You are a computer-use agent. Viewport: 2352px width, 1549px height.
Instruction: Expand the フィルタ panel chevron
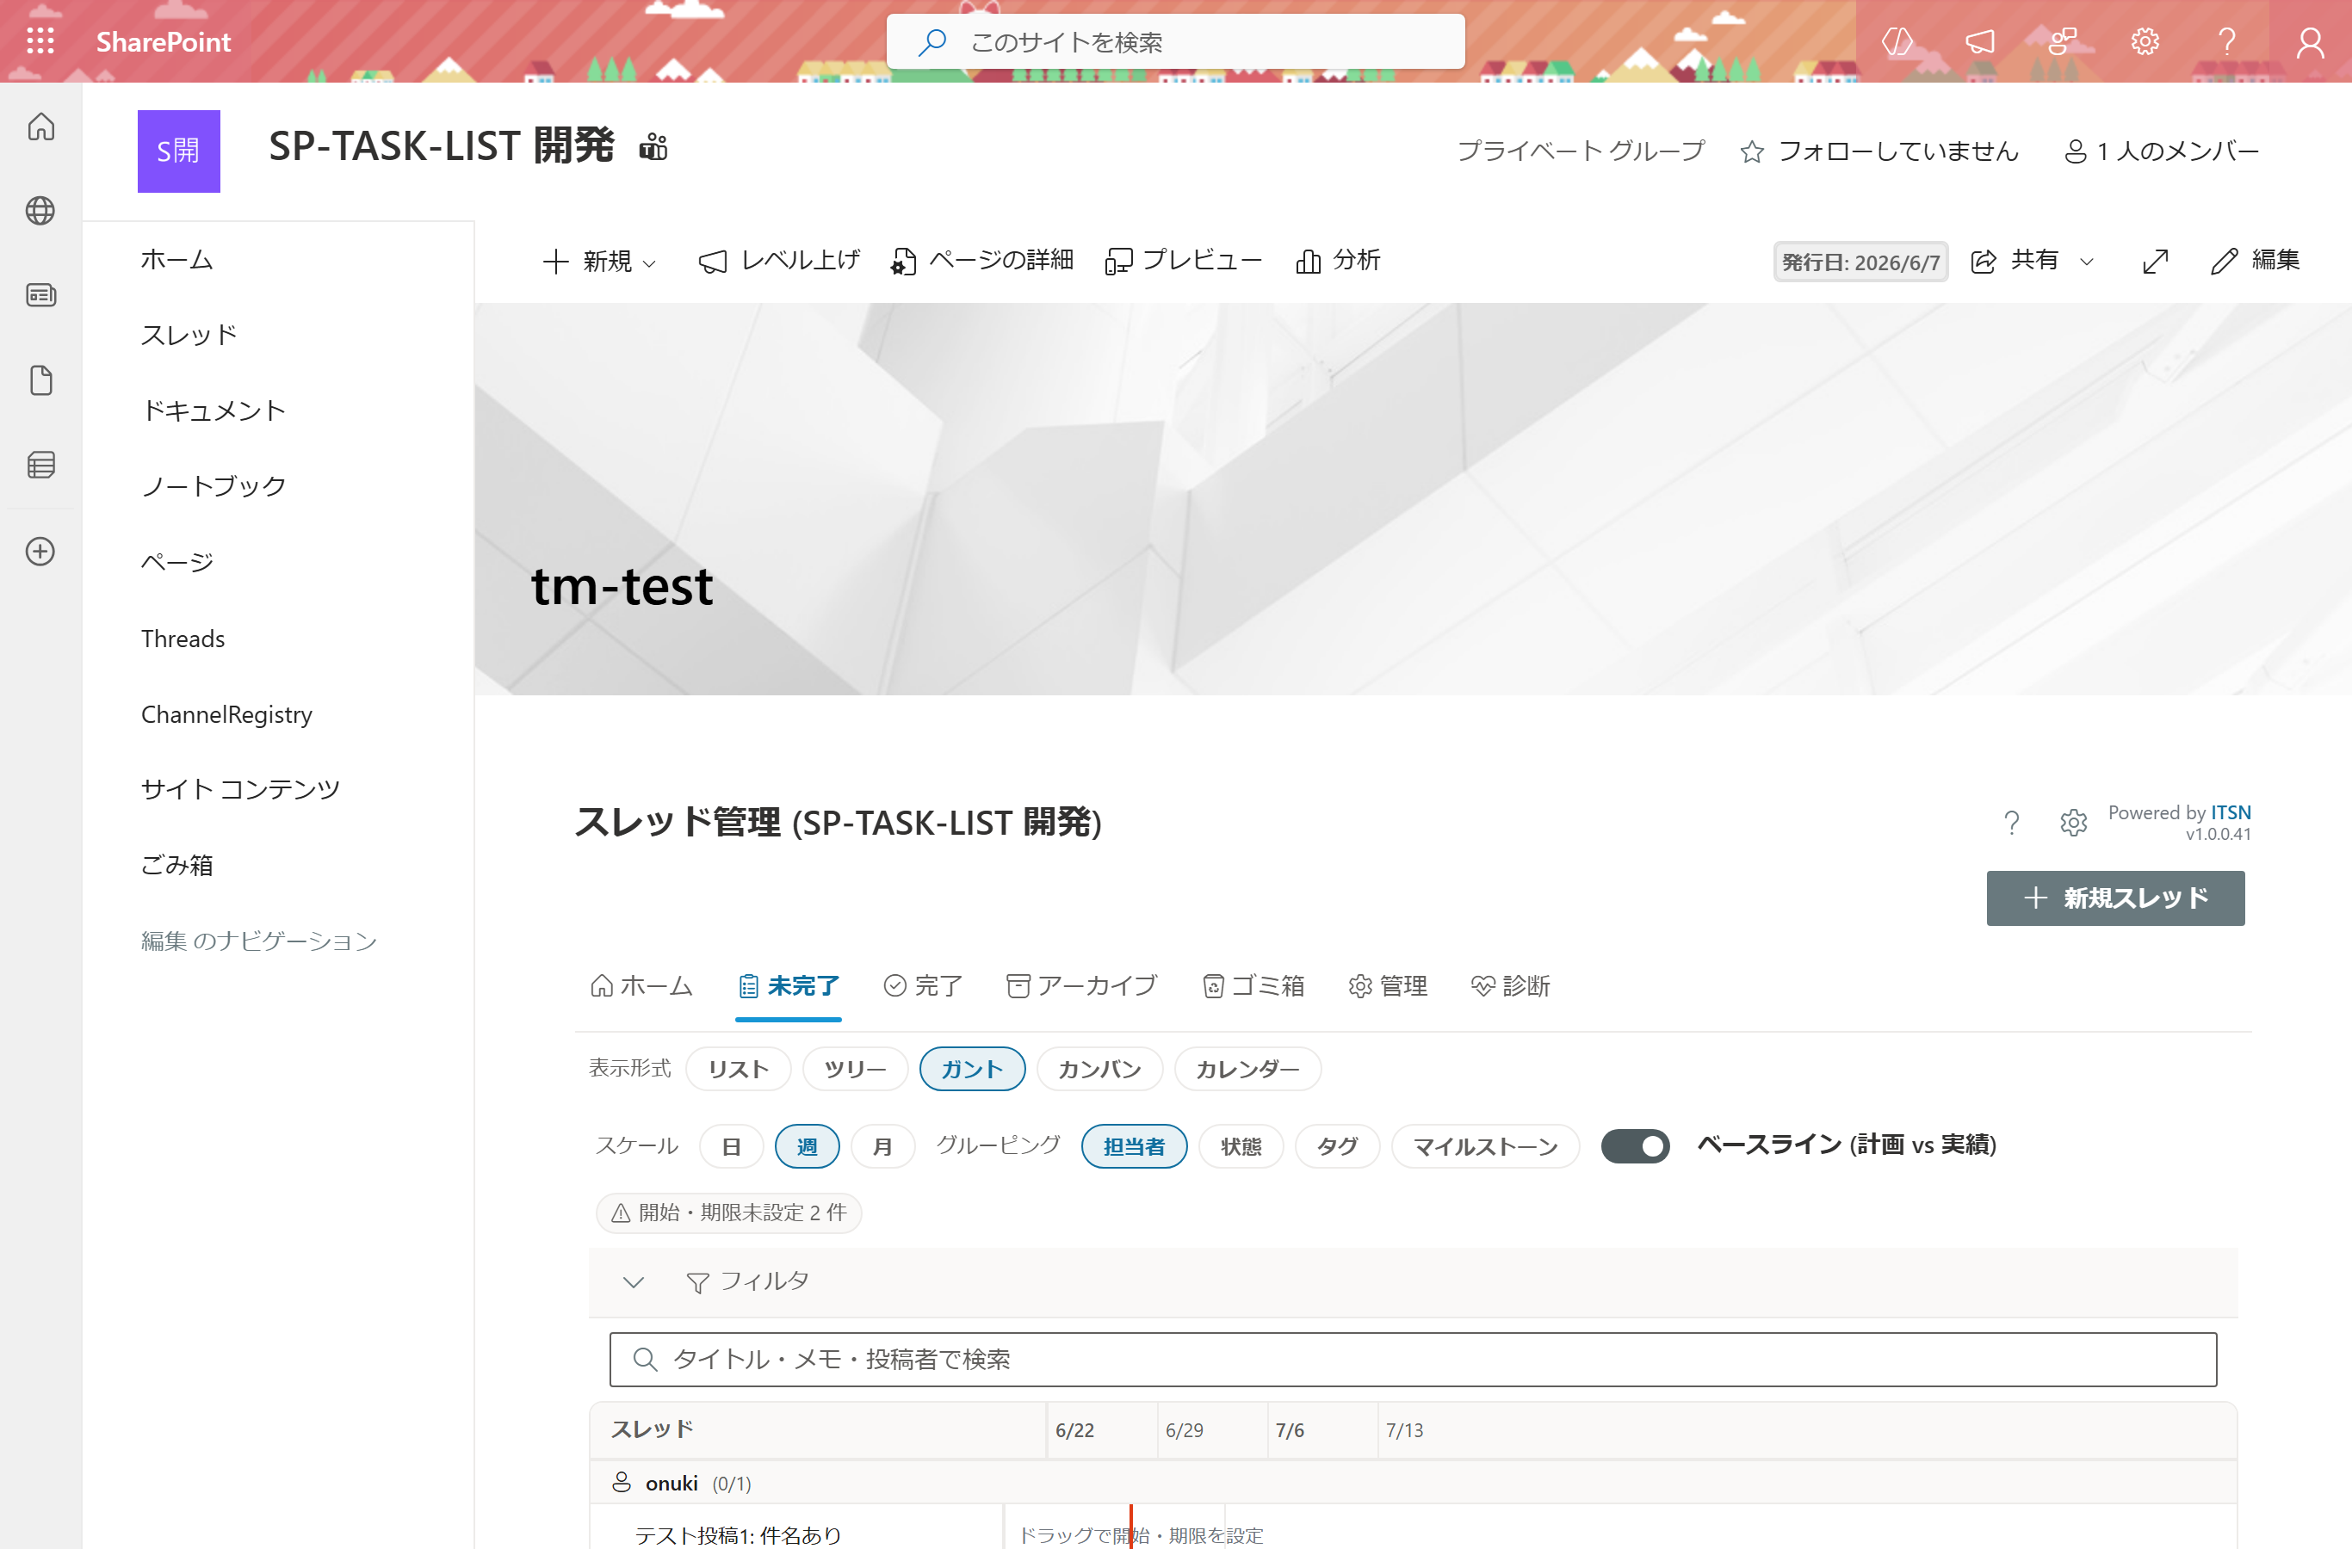634,1282
